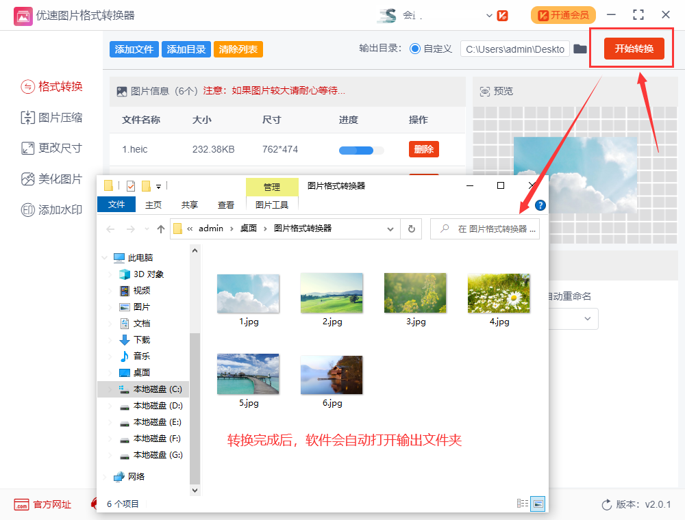Switch to the 更改尺寸 resize tool

[x=51, y=148]
